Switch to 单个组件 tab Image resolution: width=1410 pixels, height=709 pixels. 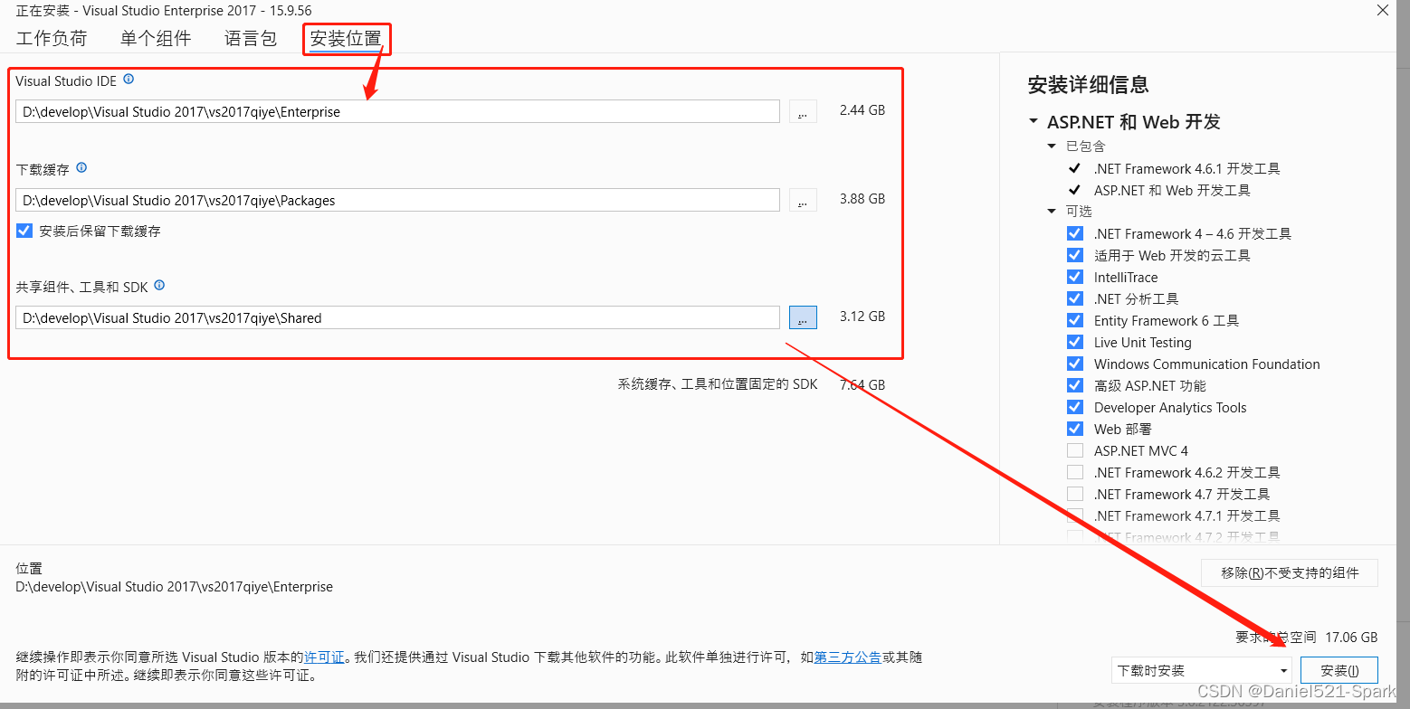pyautogui.click(x=156, y=38)
